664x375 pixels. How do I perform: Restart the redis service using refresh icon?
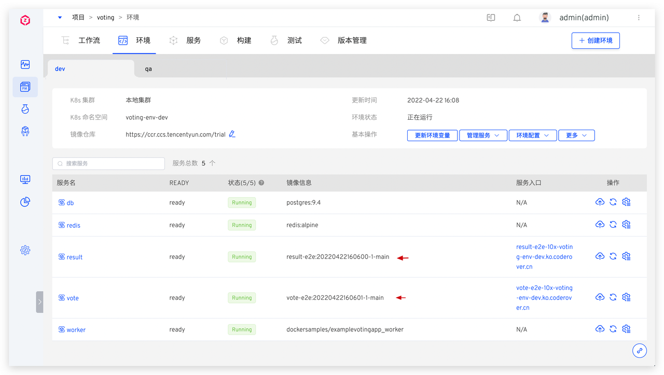tap(613, 225)
